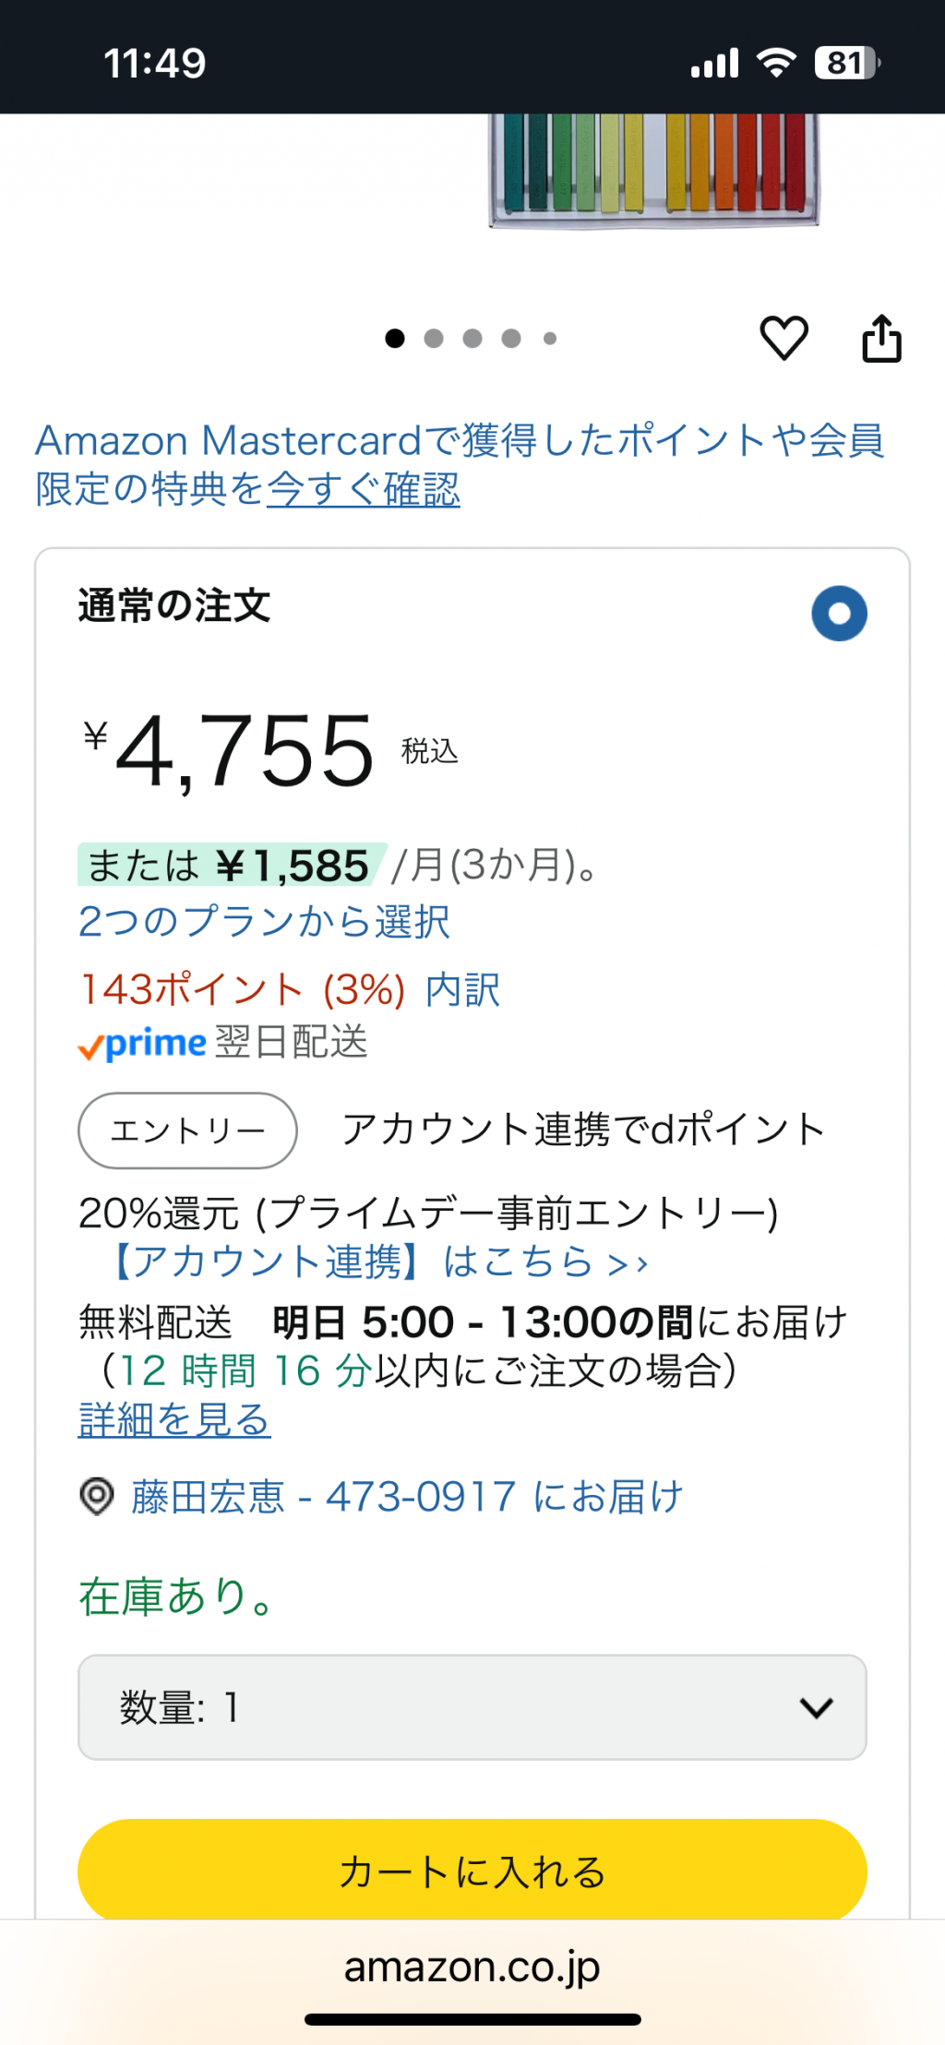This screenshot has width=945, height=2045.
Task: Change delivery address 藤田宏恵 473-0917
Action: (x=406, y=1497)
